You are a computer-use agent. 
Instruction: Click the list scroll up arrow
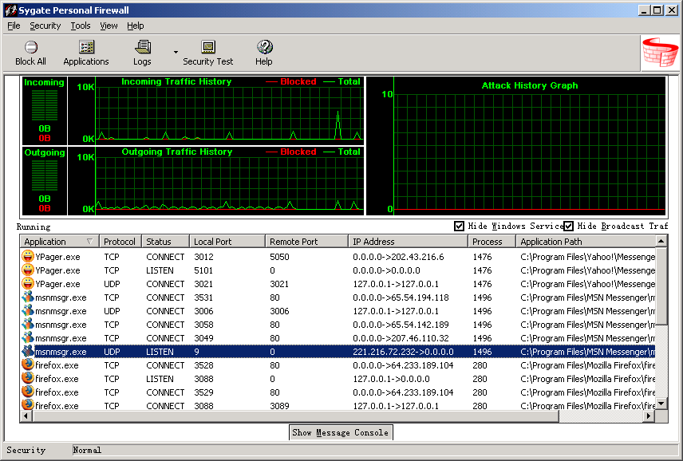[661, 241]
